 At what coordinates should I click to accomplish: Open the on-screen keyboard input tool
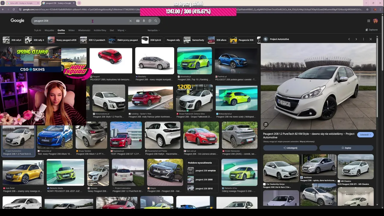coord(138,21)
